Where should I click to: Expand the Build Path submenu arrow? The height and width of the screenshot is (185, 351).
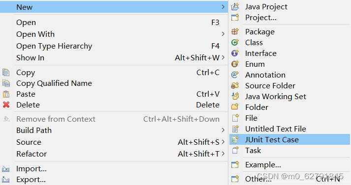pos(223,130)
